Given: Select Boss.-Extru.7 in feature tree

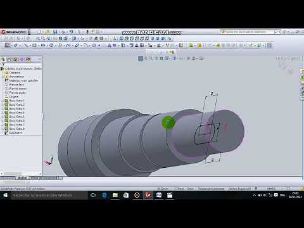Looking at the screenshot, I should pos(16,125).
